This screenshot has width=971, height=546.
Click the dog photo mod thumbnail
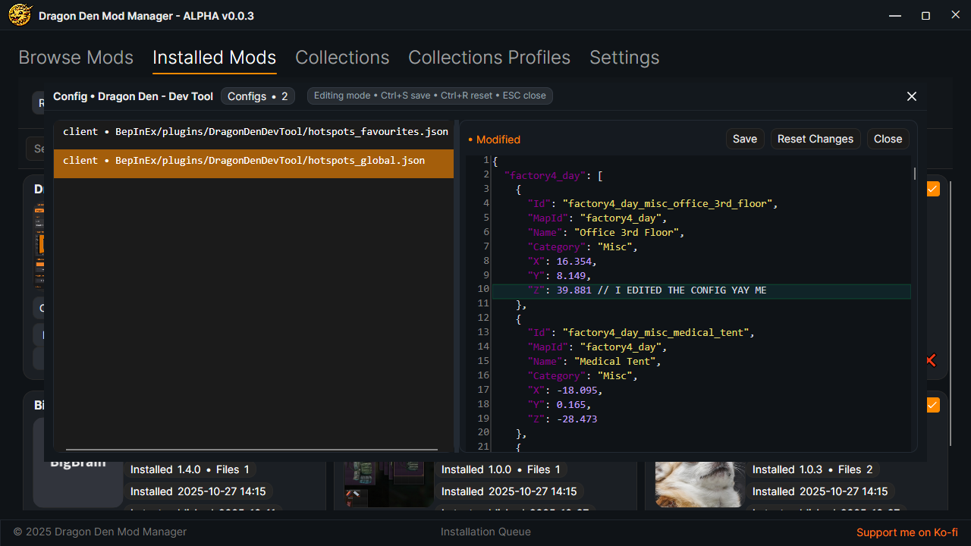(x=700, y=485)
